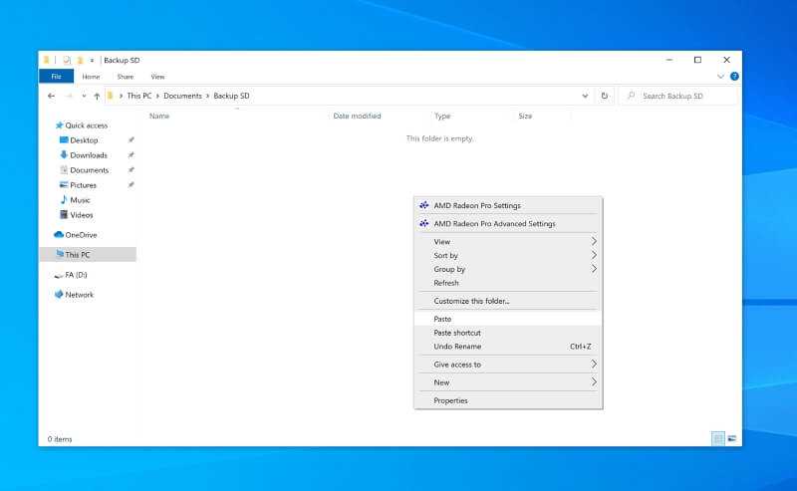This screenshot has width=797, height=491.
Task: Unpin Desktop using its pin icon
Action: [132, 139]
